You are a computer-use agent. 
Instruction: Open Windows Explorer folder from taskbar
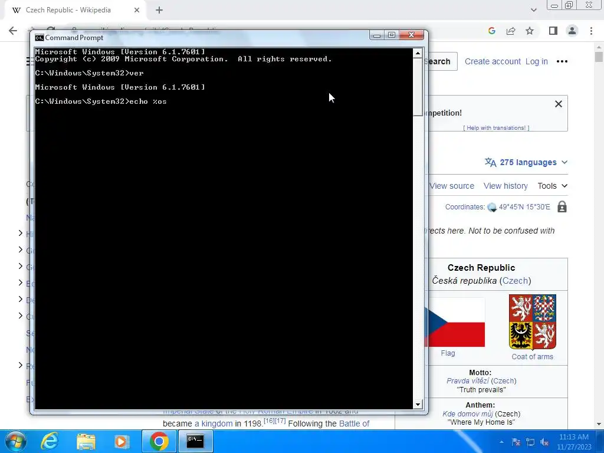[x=86, y=441]
